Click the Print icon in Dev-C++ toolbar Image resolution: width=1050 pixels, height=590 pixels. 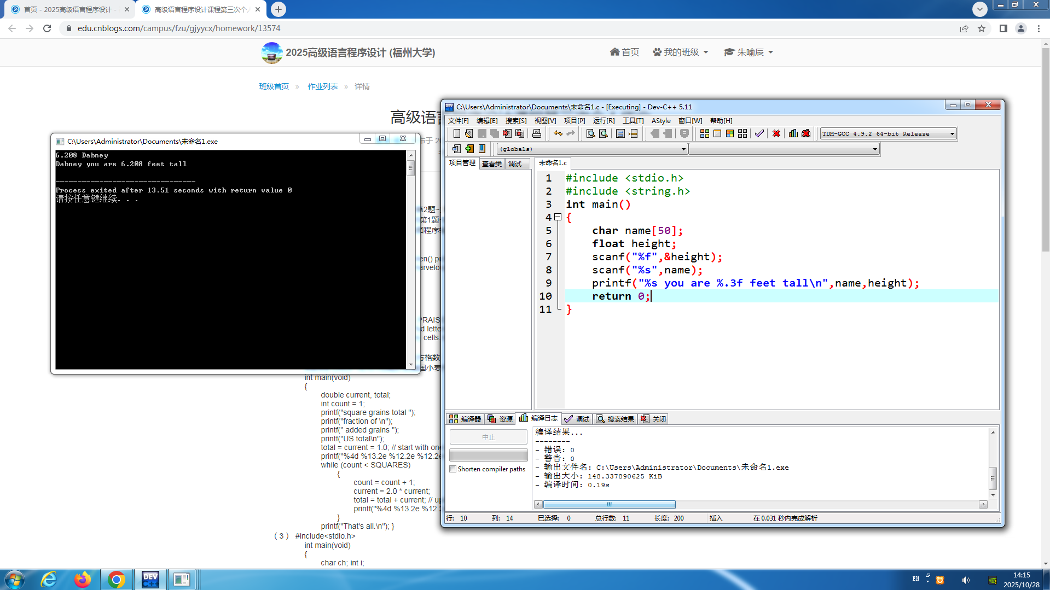[x=537, y=133]
